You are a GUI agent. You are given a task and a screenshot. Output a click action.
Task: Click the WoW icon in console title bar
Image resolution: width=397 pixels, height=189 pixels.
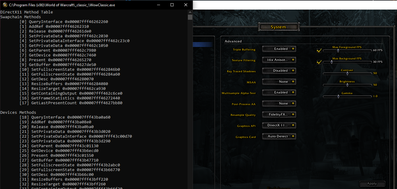(x=4, y=5)
